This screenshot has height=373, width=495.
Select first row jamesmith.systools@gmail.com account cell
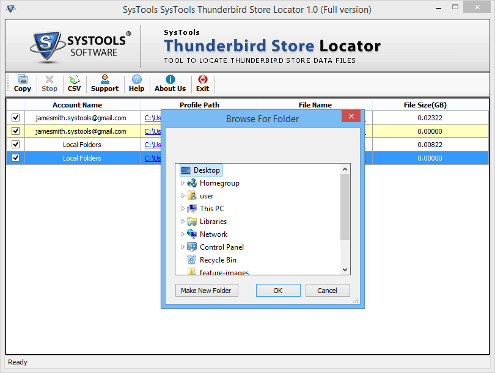82,118
